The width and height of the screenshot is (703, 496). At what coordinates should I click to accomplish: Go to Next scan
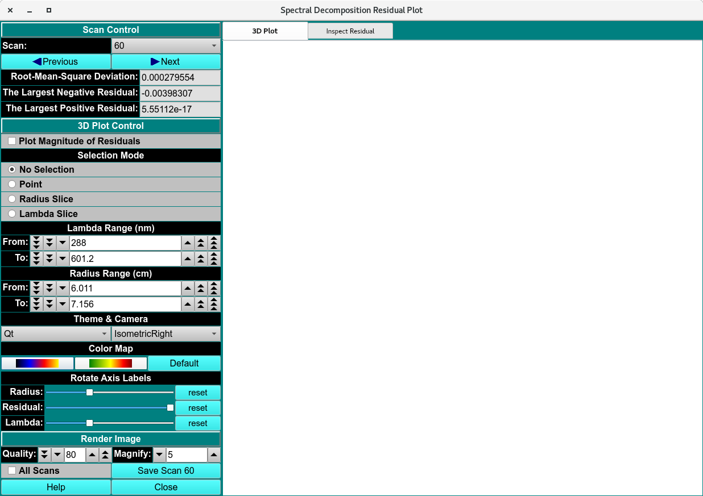(166, 61)
